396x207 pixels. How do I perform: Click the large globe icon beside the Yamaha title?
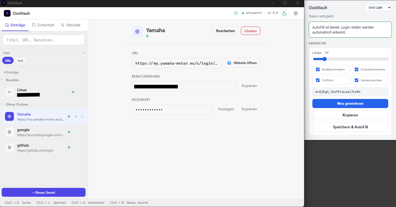click(x=137, y=32)
